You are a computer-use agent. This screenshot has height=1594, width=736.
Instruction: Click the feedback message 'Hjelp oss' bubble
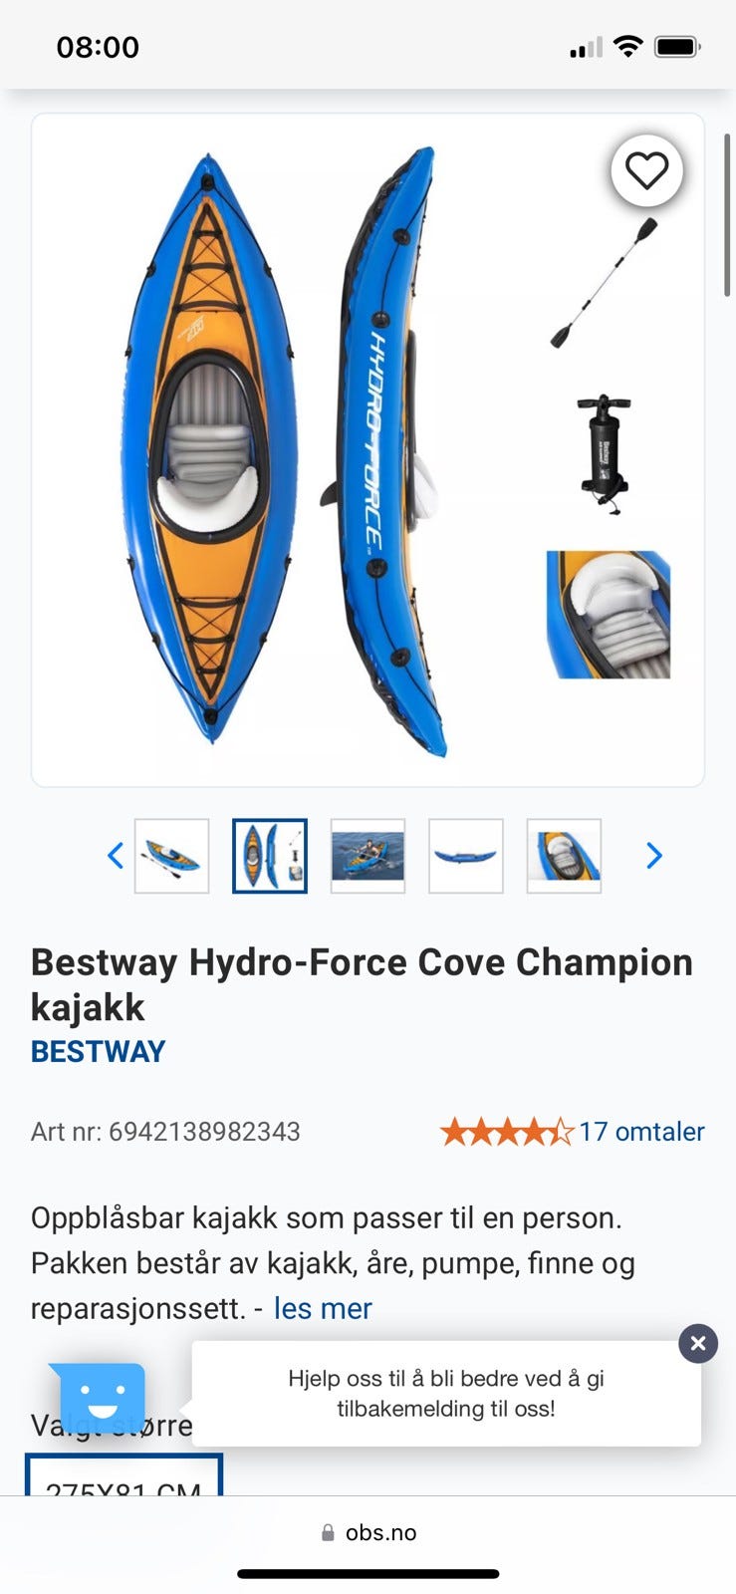pyautogui.click(x=446, y=1393)
